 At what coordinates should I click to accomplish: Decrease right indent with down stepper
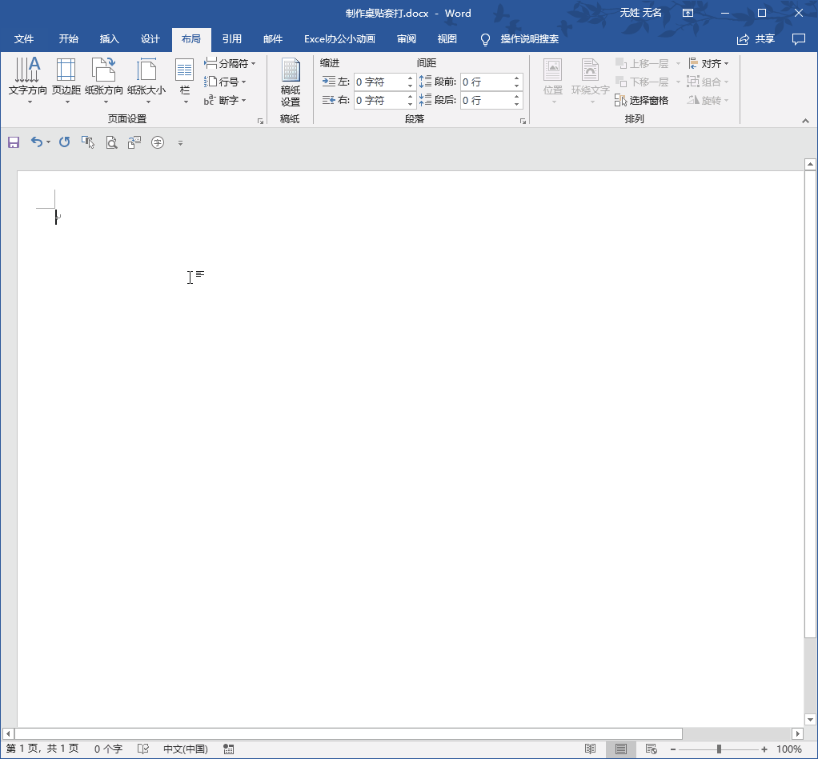[x=410, y=104]
